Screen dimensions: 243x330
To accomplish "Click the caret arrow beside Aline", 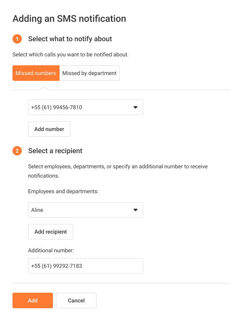I will (136, 210).
